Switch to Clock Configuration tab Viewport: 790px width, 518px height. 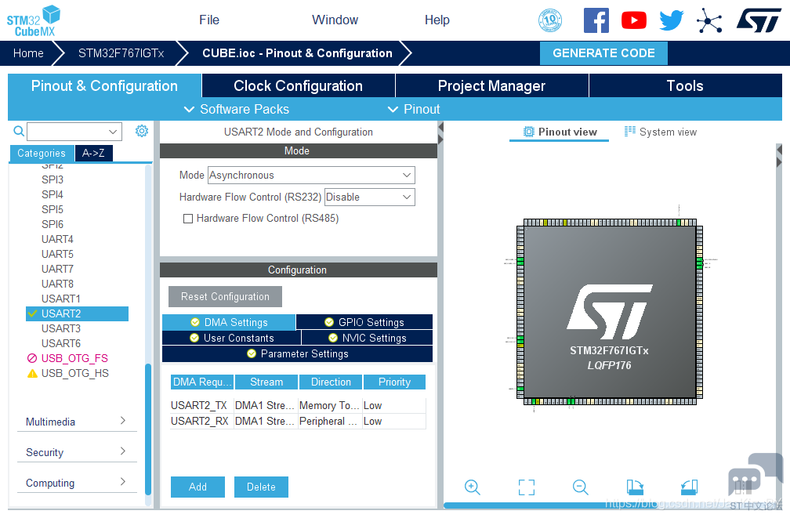(299, 85)
